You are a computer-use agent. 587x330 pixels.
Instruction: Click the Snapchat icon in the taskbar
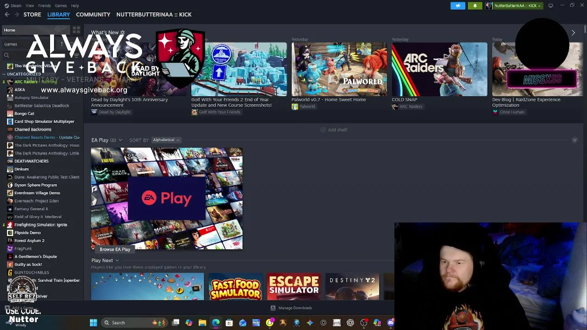tap(270, 323)
